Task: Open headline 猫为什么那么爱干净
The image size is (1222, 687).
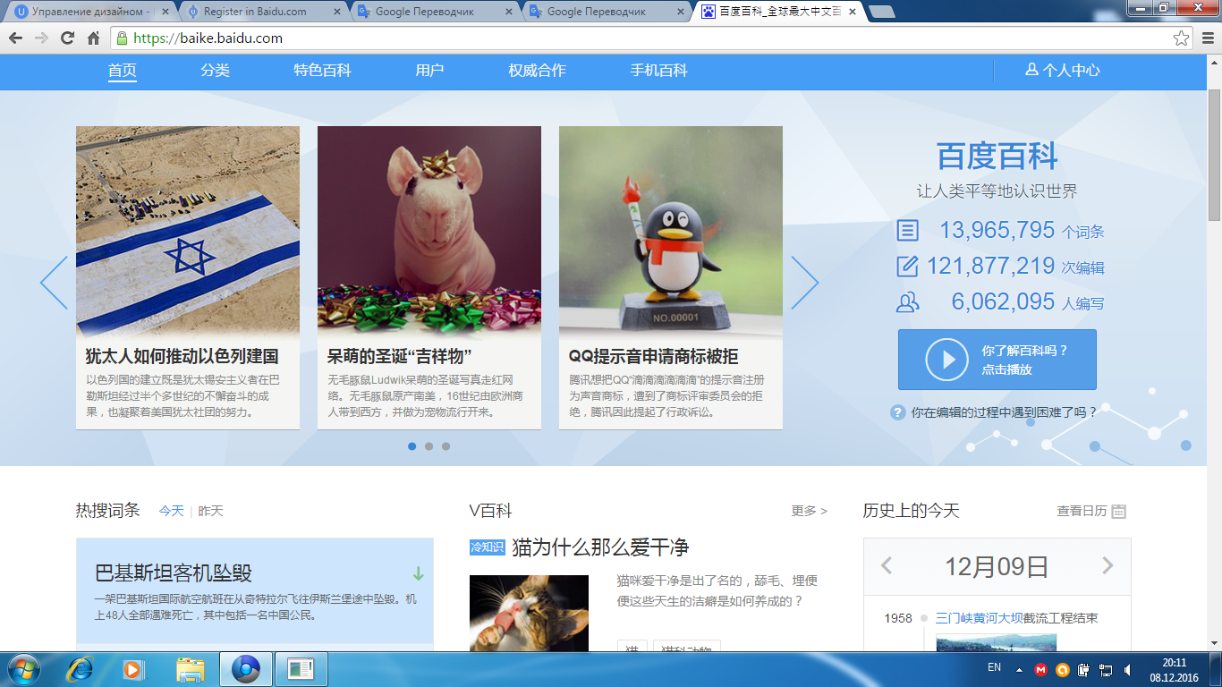Action: coord(600,547)
